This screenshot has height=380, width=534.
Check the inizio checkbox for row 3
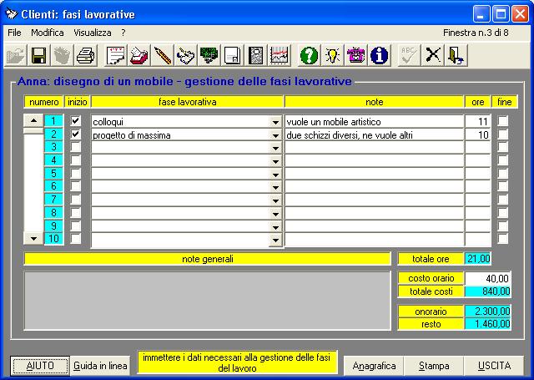(x=76, y=146)
